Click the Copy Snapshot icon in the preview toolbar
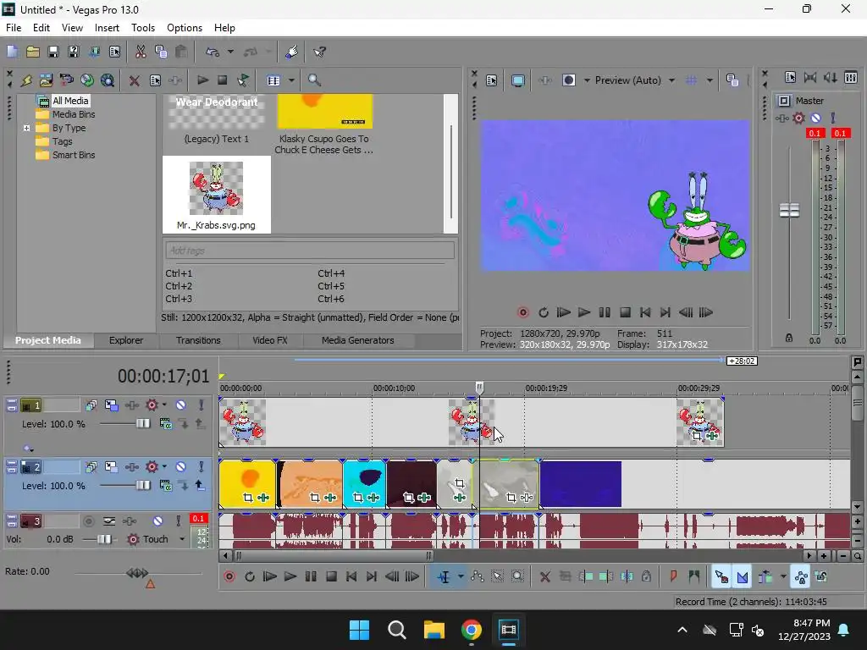867x650 pixels. [x=732, y=80]
